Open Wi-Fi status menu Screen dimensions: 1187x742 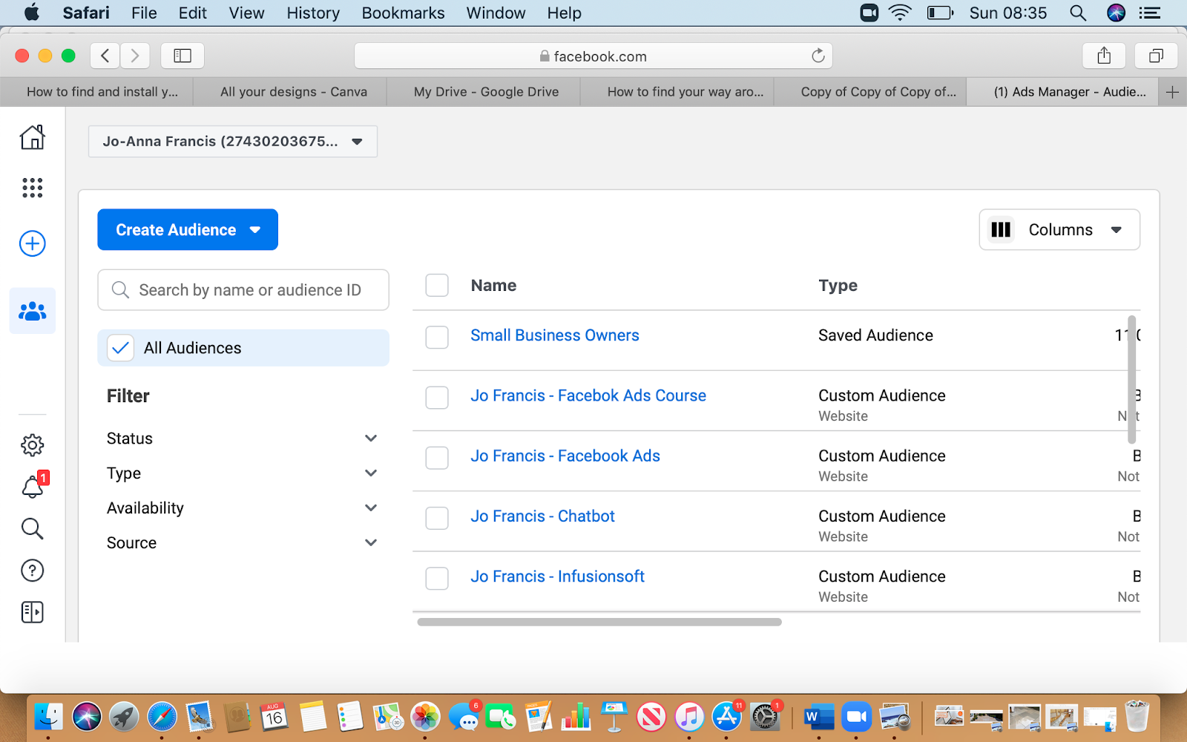pos(900,13)
